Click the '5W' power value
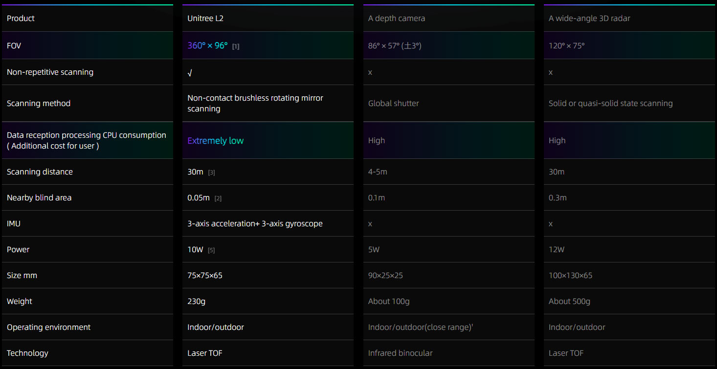This screenshot has width=717, height=369. pyautogui.click(x=374, y=250)
